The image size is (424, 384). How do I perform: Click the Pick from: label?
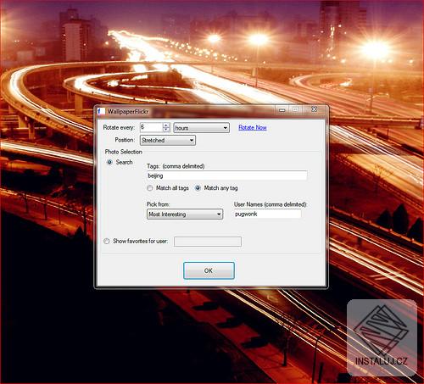[x=158, y=204]
